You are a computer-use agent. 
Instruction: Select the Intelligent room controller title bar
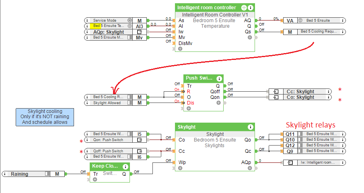[x=215, y=8]
